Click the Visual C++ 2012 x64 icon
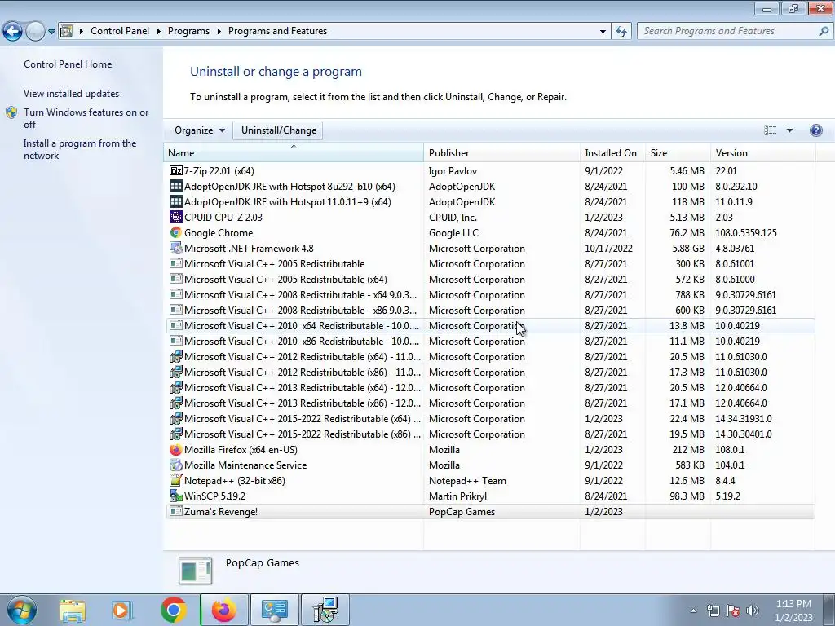This screenshot has height=626, width=835. click(x=176, y=357)
